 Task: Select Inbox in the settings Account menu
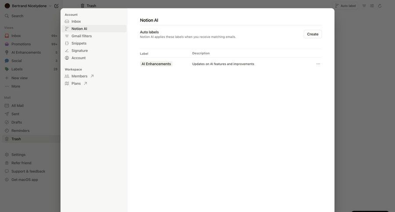[x=76, y=21]
